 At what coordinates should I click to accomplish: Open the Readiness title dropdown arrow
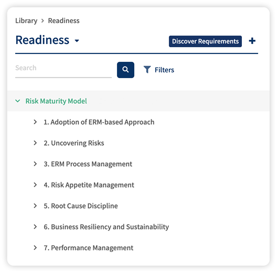pyautogui.click(x=77, y=41)
